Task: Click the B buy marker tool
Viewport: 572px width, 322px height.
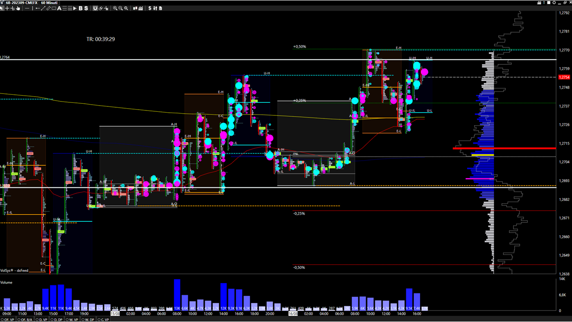Action: pyautogui.click(x=80, y=8)
